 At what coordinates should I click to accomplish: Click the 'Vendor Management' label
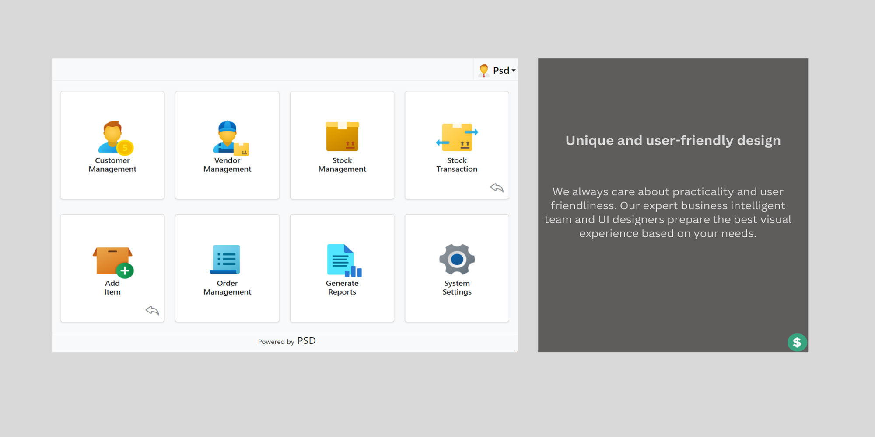tap(227, 165)
